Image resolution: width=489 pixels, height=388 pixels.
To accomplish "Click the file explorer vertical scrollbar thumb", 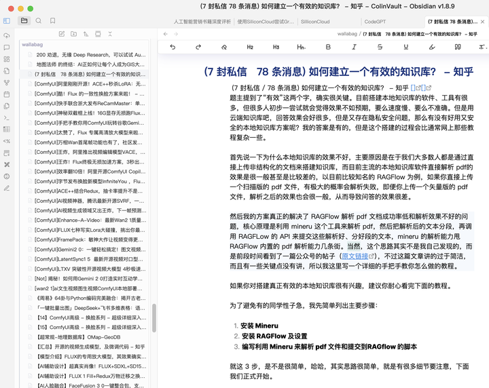I will pos(154,318).
